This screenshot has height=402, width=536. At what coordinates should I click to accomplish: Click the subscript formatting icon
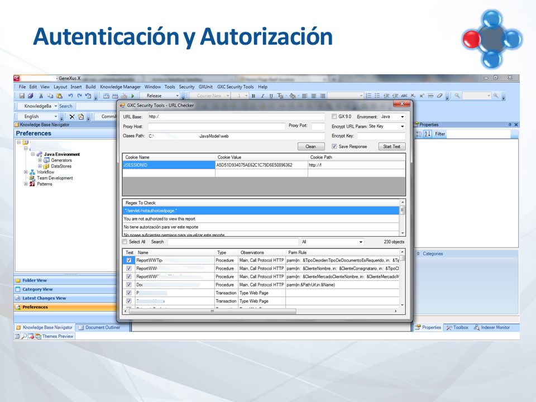point(413,96)
